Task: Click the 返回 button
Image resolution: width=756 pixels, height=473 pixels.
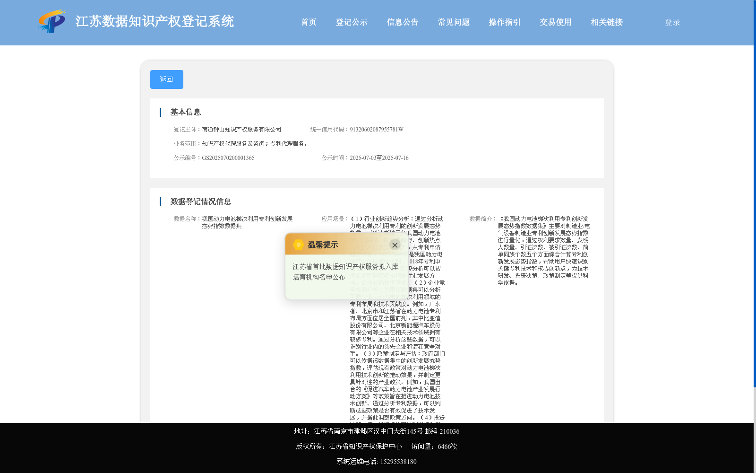Action: point(167,79)
